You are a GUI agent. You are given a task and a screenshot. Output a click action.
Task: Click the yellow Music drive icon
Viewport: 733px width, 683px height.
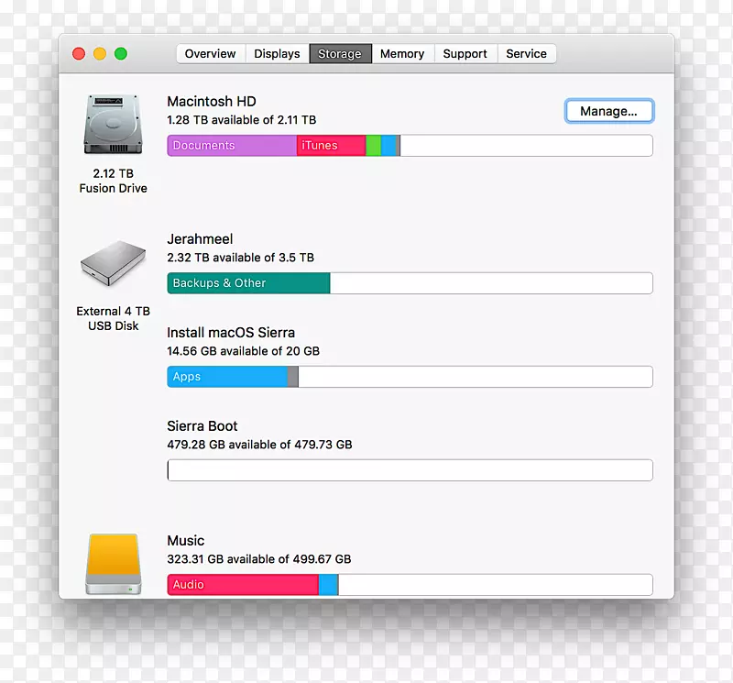pyautogui.click(x=113, y=564)
